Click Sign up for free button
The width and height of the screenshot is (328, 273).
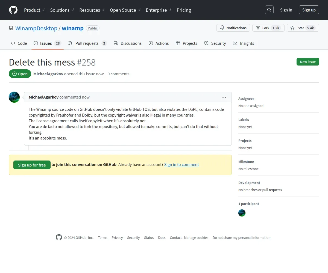click(x=32, y=165)
